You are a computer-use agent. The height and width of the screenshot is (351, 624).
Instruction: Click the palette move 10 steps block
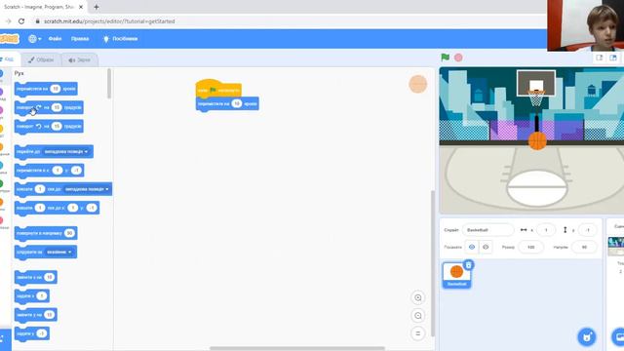[x=46, y=89]
